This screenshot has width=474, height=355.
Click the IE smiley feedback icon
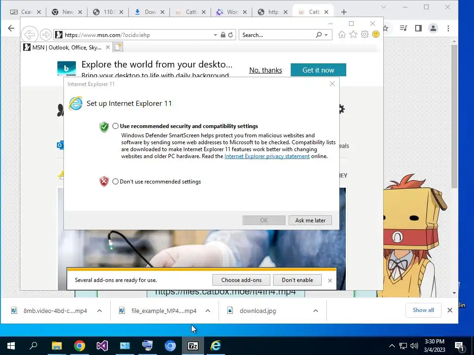click(x=376, y=34)
